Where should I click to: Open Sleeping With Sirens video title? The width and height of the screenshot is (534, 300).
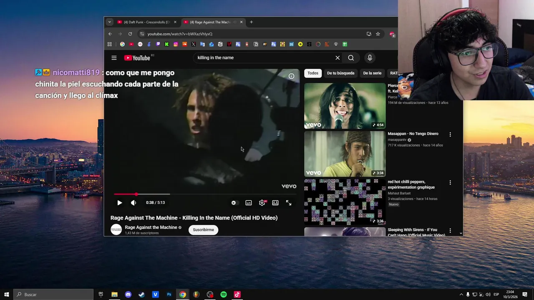(416, 232)
